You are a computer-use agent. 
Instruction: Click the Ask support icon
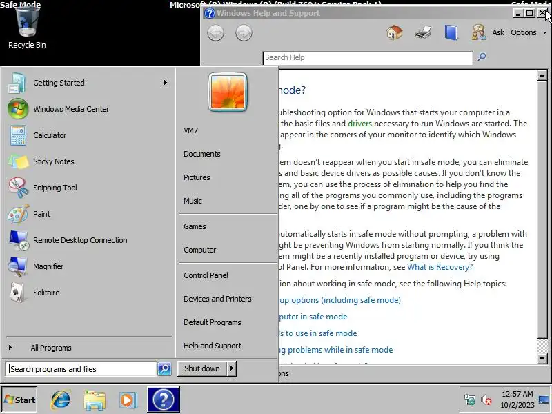478,32
